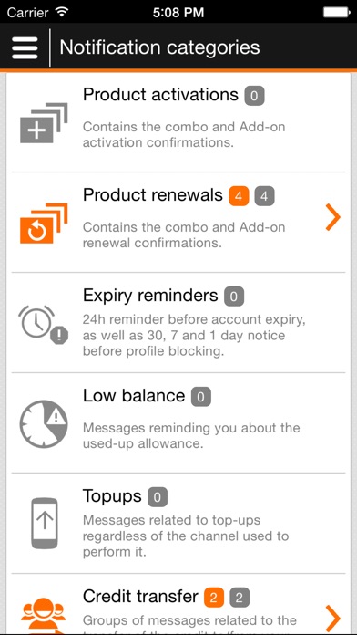
Task: Tap the zero badge beside Topups
Action: click(158, 498)
